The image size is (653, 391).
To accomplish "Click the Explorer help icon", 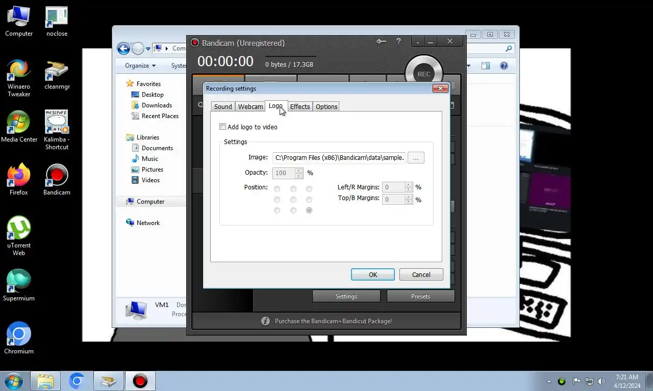I will [504, 66].
